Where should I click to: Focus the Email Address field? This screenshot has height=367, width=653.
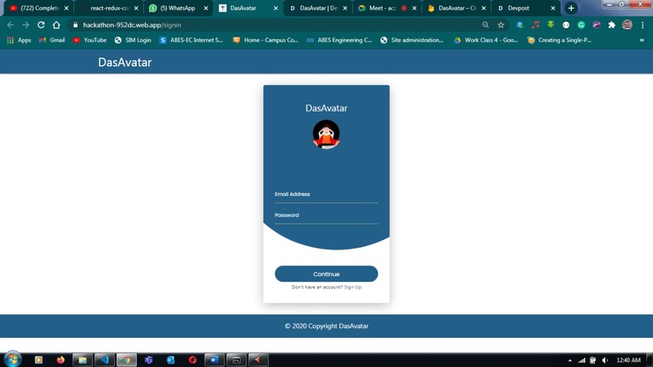tap(326, 195)
